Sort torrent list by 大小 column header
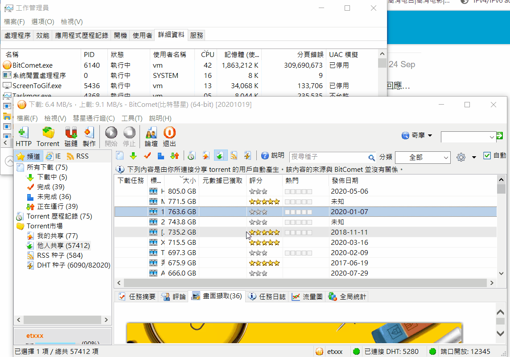 (x=181, y=181)
